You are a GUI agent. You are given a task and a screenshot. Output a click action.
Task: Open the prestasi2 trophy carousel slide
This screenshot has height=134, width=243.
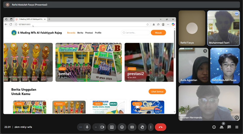[149, 62]
